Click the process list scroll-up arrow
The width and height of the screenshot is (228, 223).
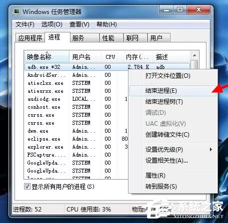[x=194, y=55]
